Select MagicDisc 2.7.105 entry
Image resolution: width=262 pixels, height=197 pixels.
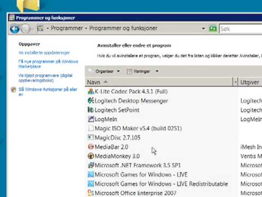117,137
